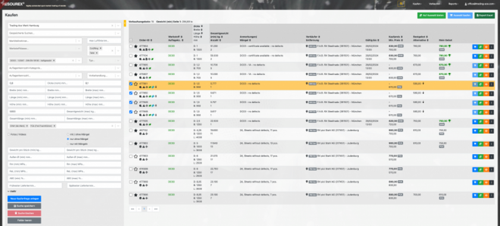
Task: Open the Verkaufen menu in top navigation
Action: click(x=435, y=4)
